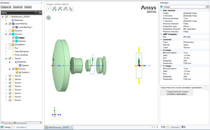Close the MultiSensors_2023R1 document tab
This screenshot has height=130, width=210.
coord(71,127)
